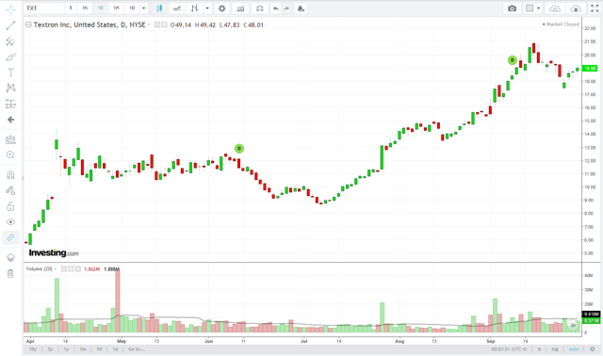The width and height of the screenshot is (603, 356).
Task: Toggle stay in drawing mode pencil
Action: (x=10, y=190)
